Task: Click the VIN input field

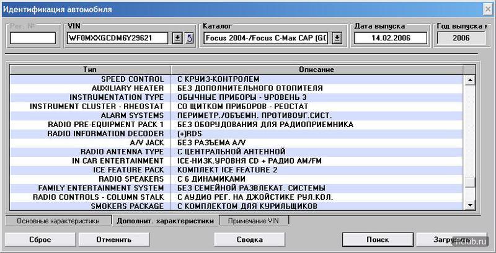Action: (118, 38)
